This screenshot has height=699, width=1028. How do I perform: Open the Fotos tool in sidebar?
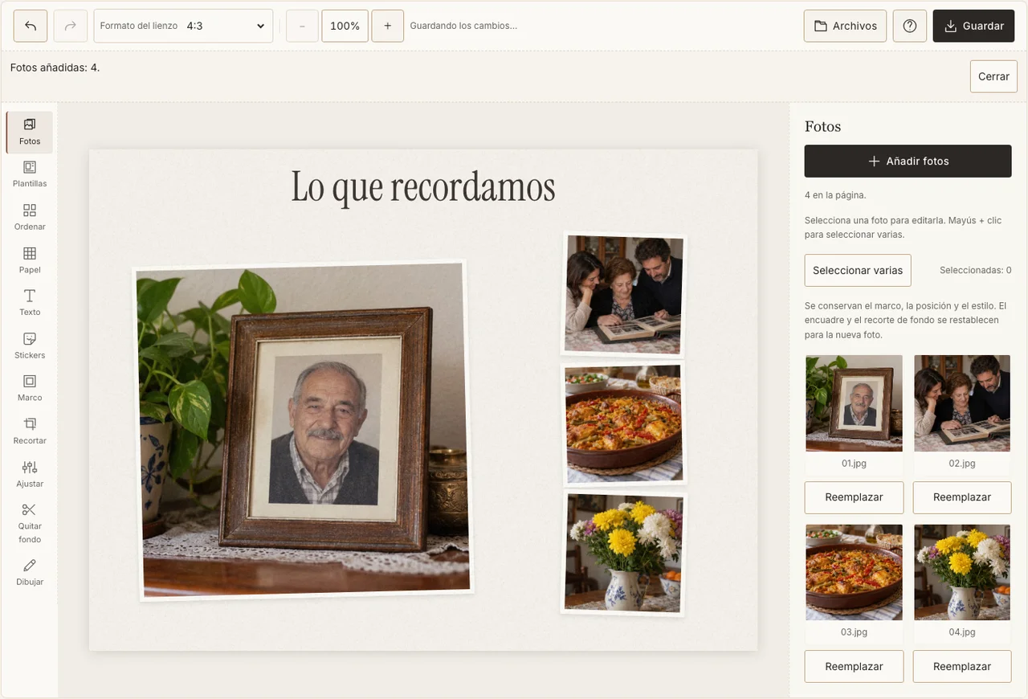30,133
